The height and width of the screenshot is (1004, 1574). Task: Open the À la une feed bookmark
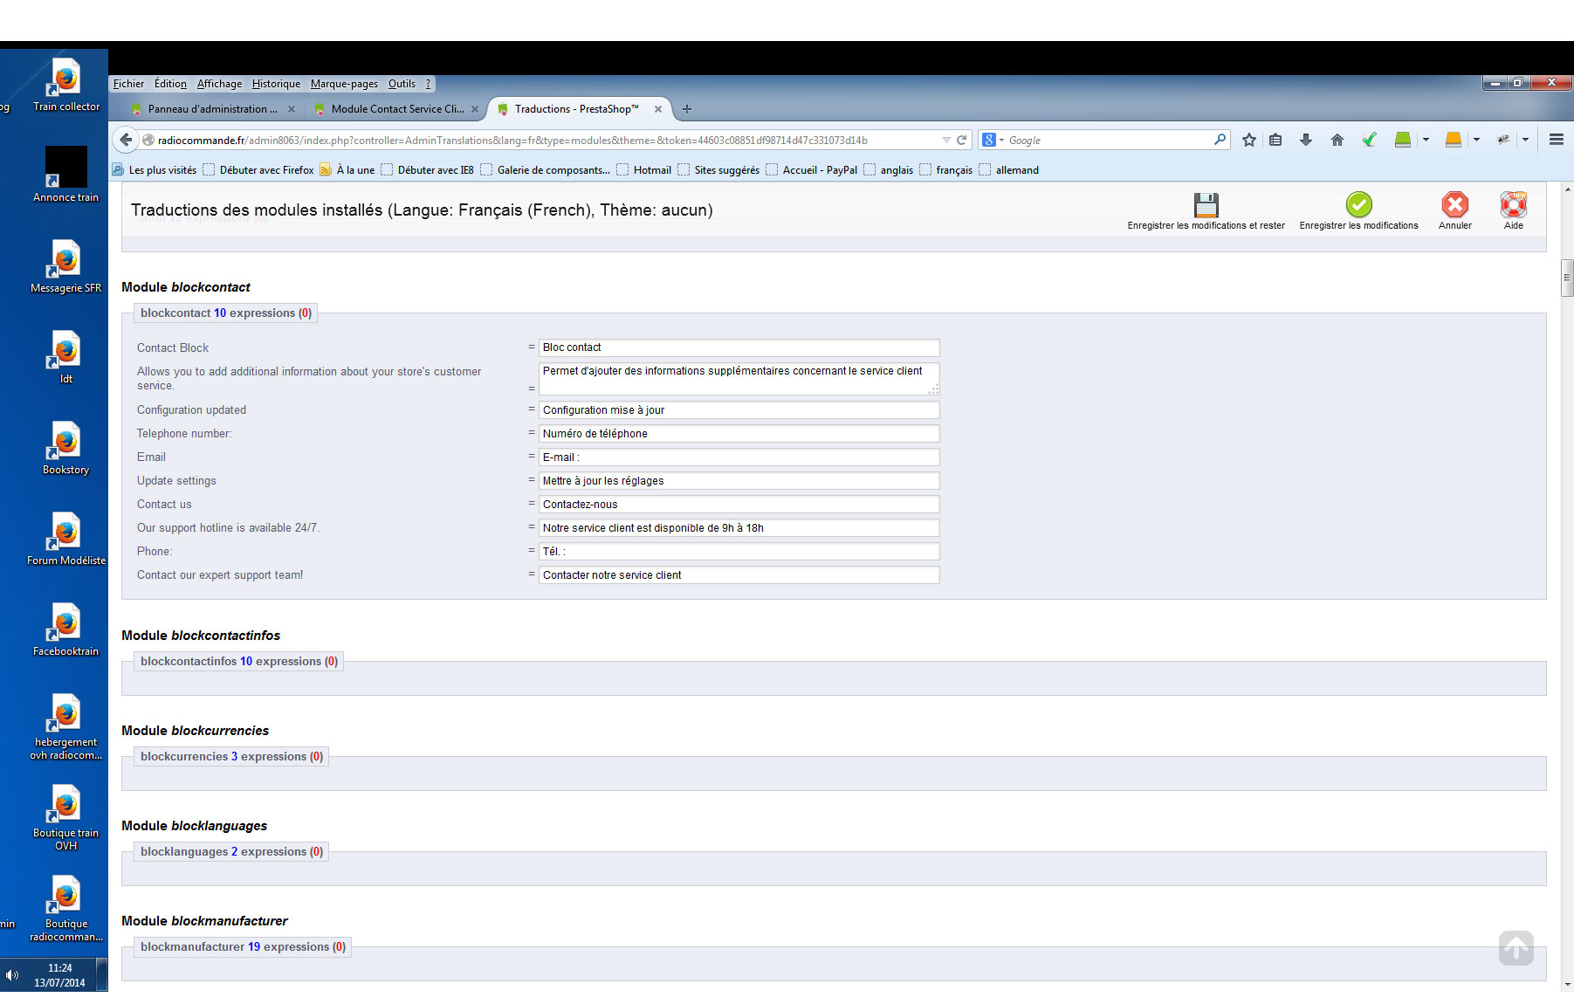[x=347, y=170]
